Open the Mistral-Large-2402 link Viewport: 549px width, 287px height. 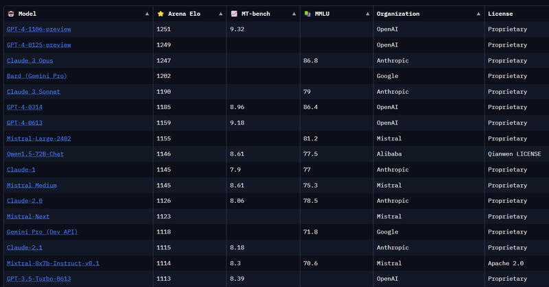coord(39,139)
